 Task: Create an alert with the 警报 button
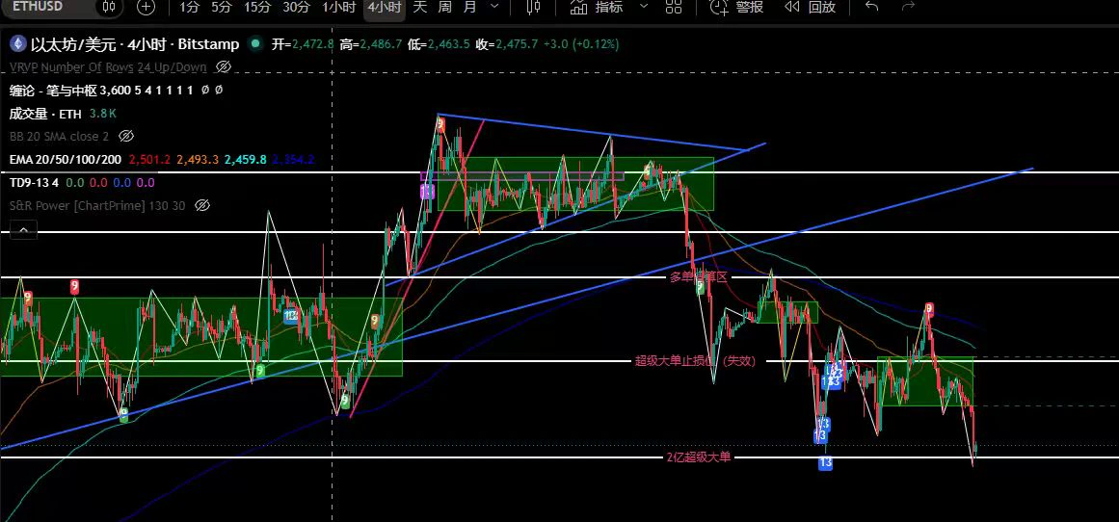pyautogui.click(x=736, y=7)
